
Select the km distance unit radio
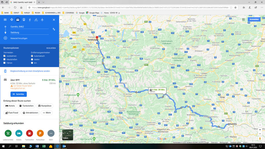(32, 63)
